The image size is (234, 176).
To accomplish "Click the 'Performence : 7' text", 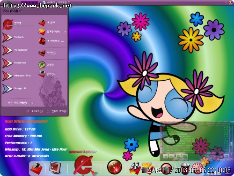I will (19, 143).
